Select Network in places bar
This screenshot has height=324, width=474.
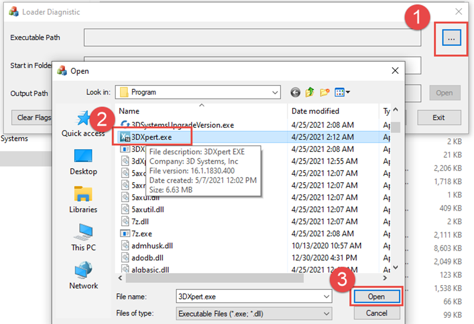(x=84, y=275)
